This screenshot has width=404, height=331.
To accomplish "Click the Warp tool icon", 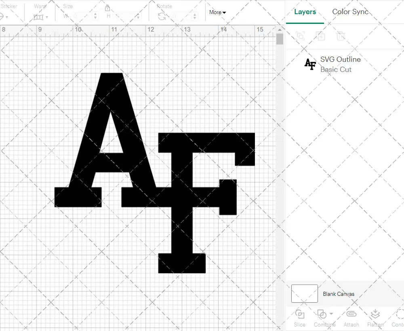I will point(39,17).
